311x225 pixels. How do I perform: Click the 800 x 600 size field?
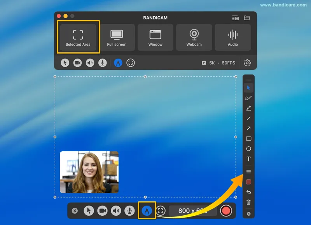193,211
